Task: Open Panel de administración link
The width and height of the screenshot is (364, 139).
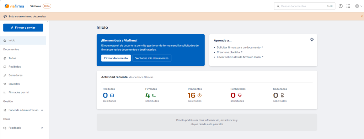Action: [23, 110]
